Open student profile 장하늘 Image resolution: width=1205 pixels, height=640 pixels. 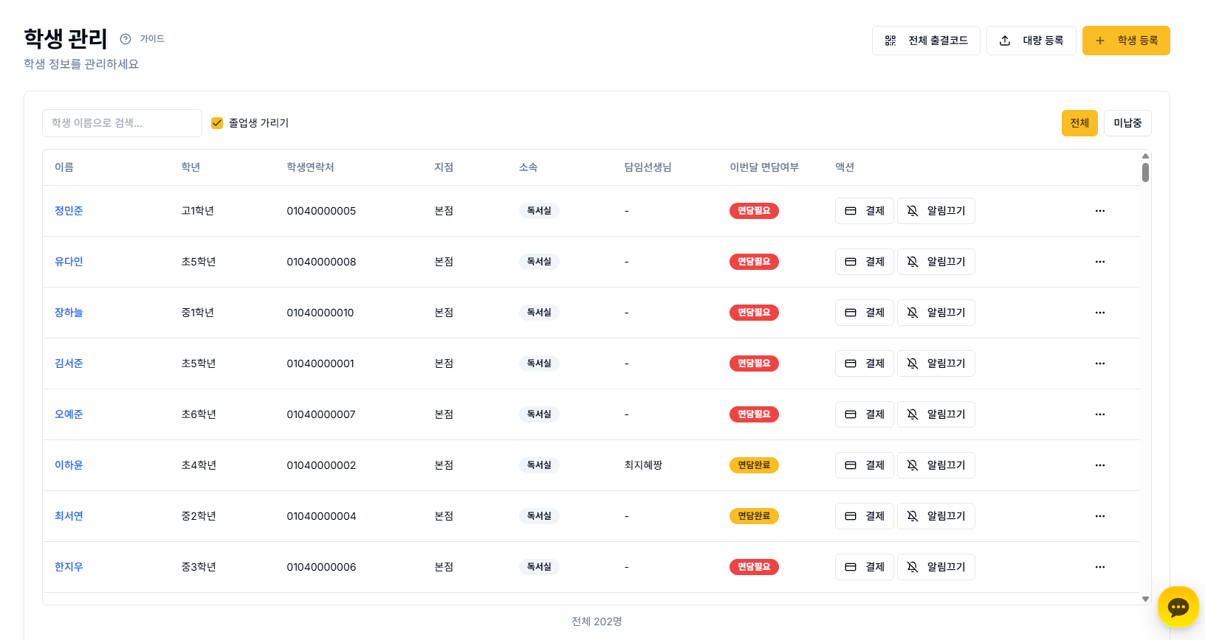(x=69, y=313)
